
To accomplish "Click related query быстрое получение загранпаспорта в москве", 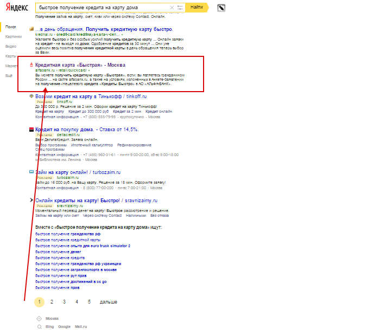I will (x=76, y=270).
